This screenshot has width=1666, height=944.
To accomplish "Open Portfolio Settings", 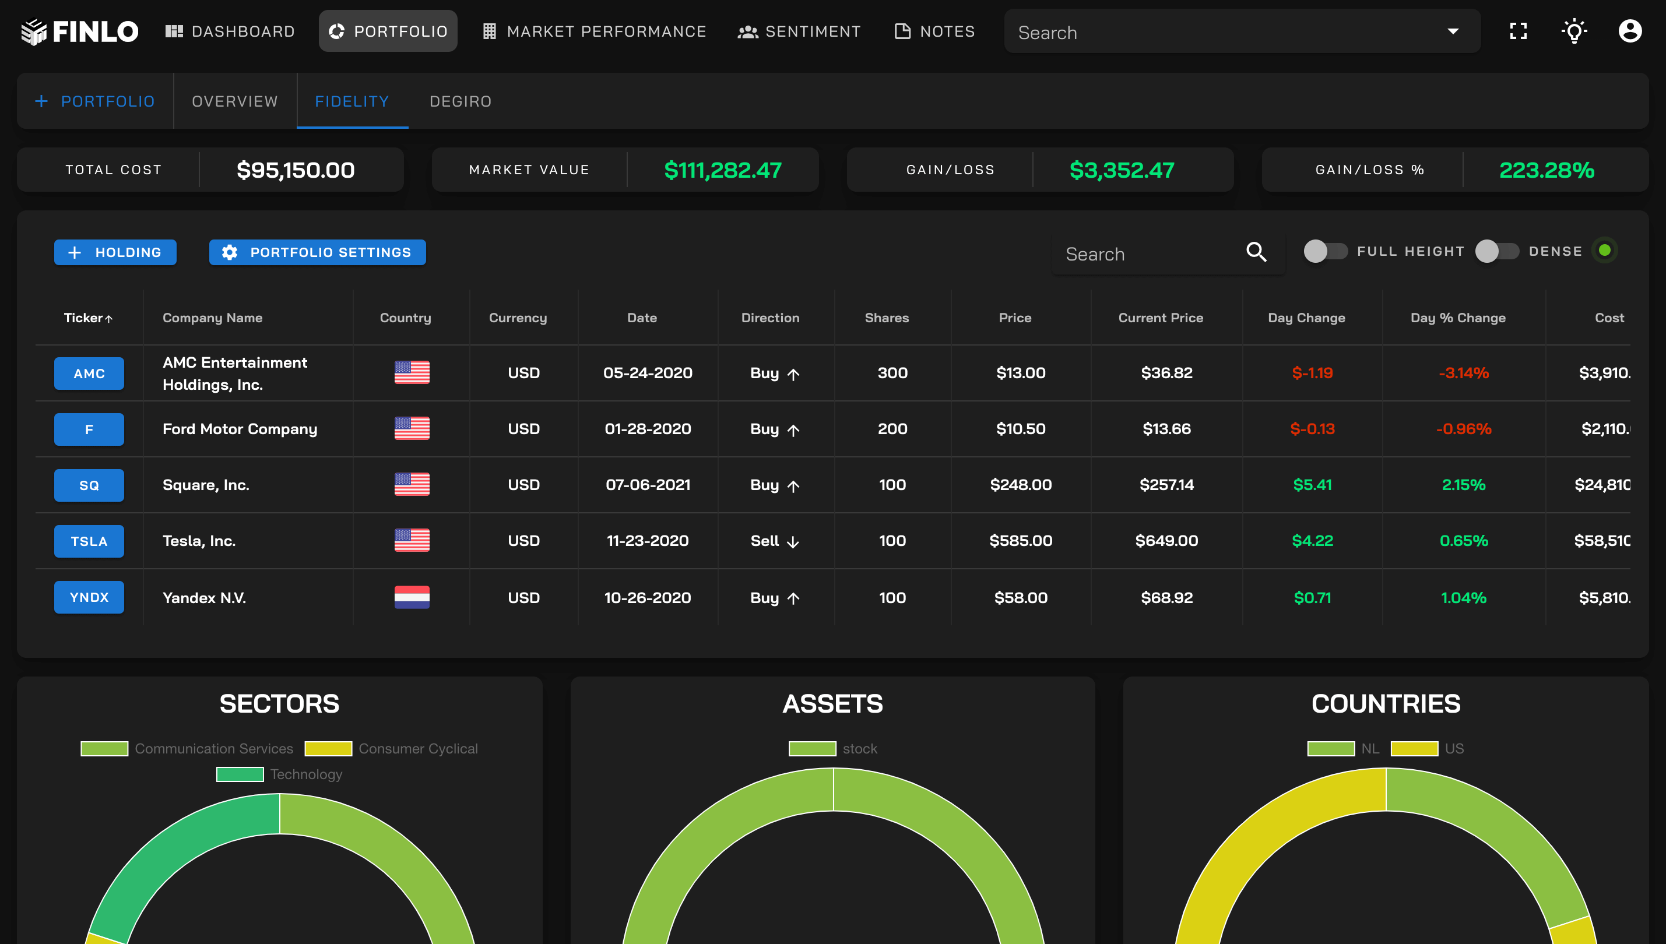I will [x=317, y=252].
